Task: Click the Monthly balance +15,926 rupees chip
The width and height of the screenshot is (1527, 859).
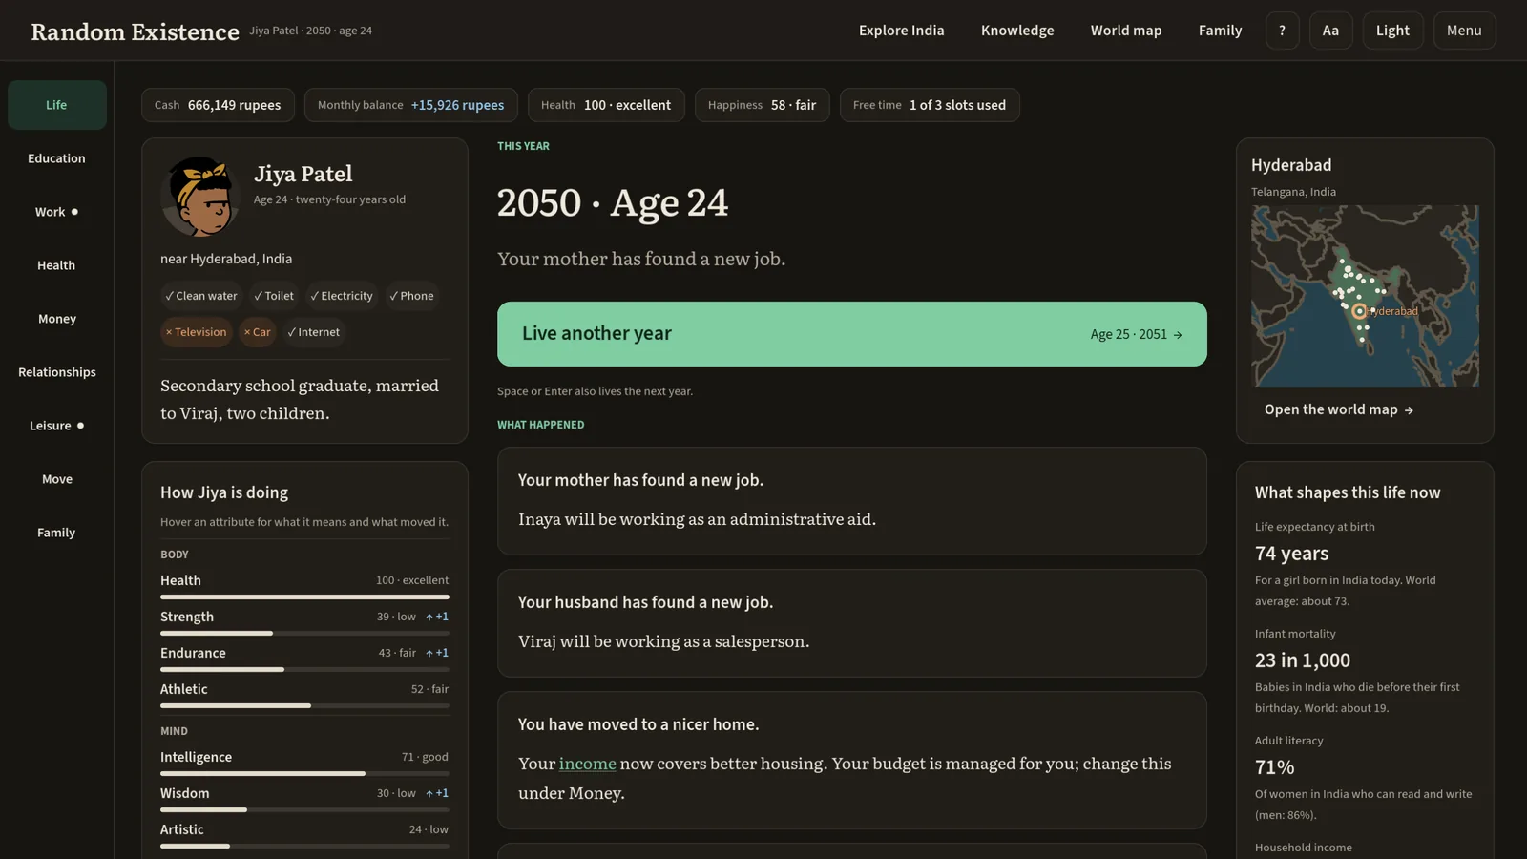Action: [410, 105]
